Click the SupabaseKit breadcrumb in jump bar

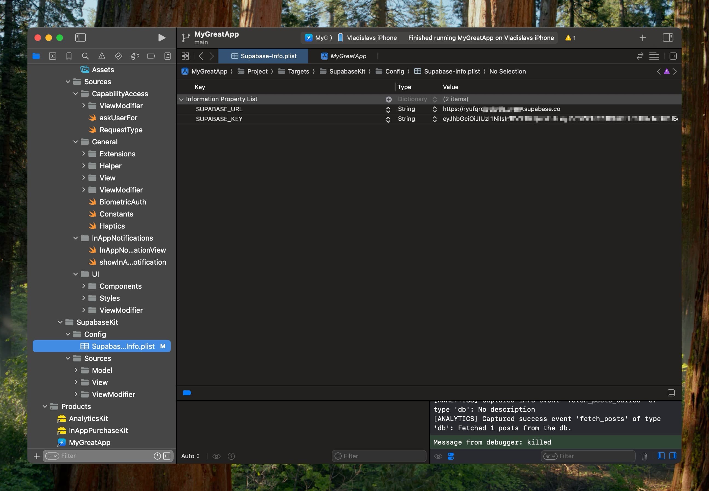click(x=342, y=71)
